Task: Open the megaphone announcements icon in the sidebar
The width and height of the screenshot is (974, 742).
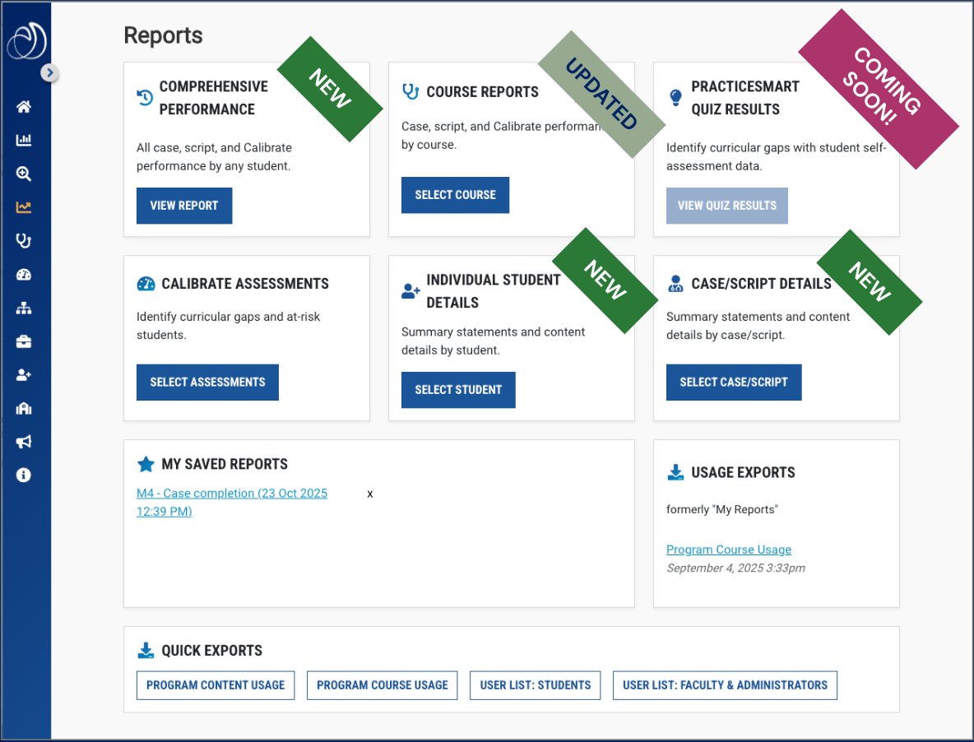Action: (24, 442)
